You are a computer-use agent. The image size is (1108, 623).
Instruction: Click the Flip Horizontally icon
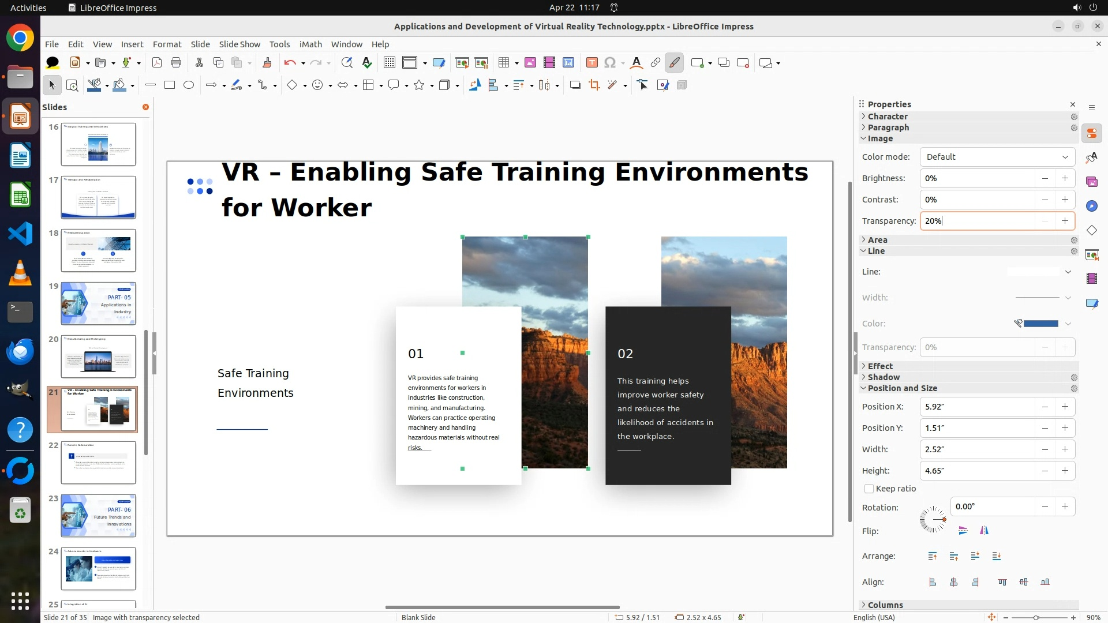(984, 531)
